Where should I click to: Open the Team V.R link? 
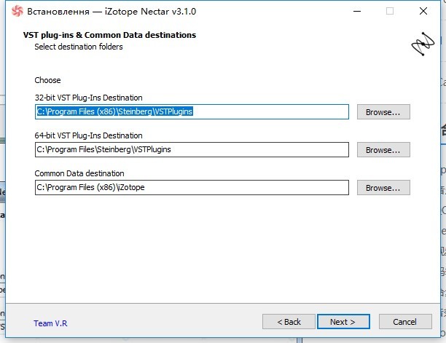[x=50, y=323]
